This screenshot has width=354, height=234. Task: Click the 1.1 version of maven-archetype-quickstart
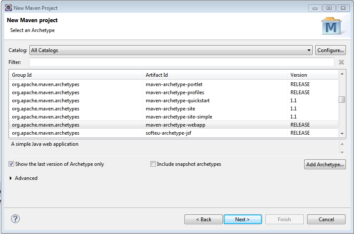click(294, 101)
